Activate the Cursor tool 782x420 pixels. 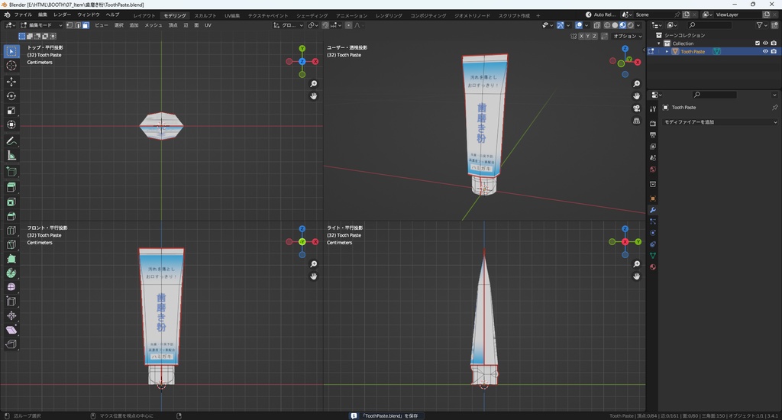pyautogui.click(x=11, y=66)
